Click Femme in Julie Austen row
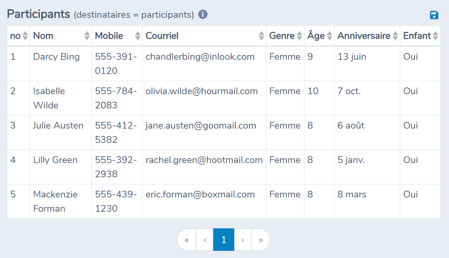Image resolution: width=449 pixels, height=258 pixels. pyautogui.click(x=285, y=125)
